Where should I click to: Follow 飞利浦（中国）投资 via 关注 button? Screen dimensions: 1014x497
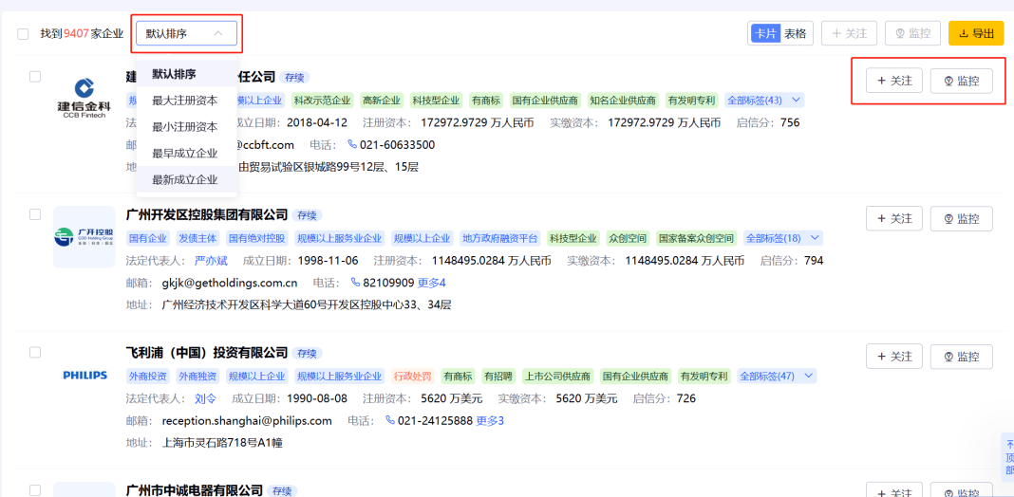coord(894,356)
